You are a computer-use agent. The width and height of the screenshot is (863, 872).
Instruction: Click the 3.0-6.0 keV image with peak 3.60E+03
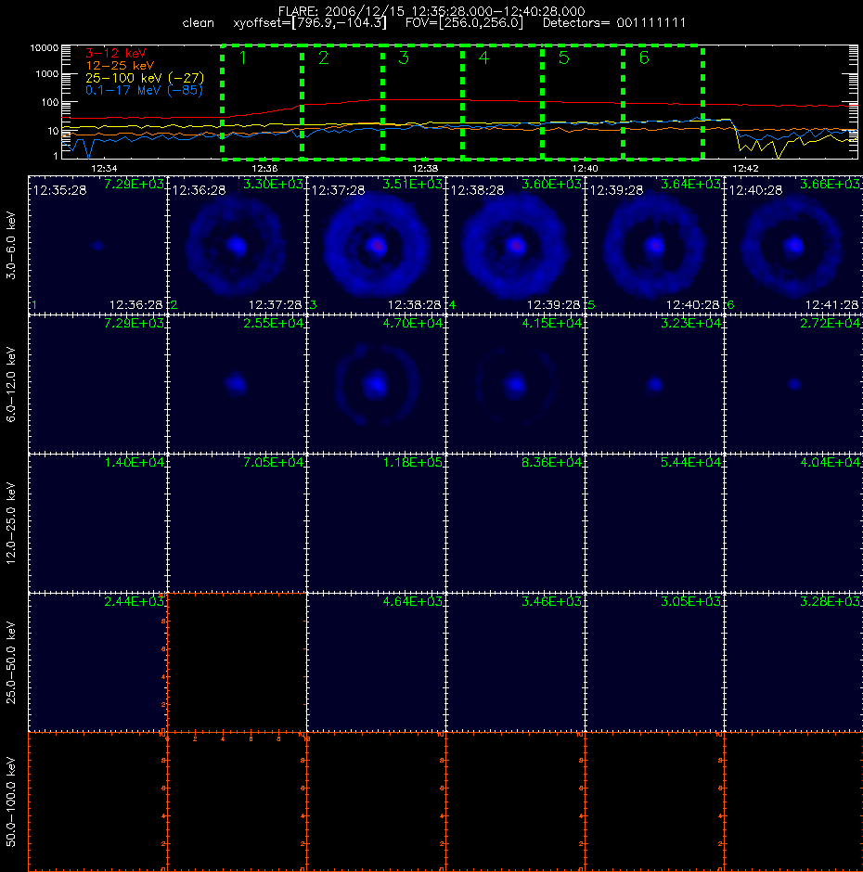pyautogui.click(x=515, y=245)
